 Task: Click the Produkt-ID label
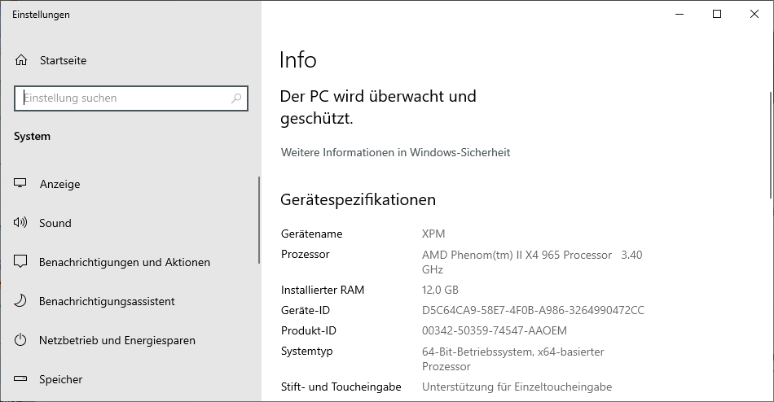point(309,330)
